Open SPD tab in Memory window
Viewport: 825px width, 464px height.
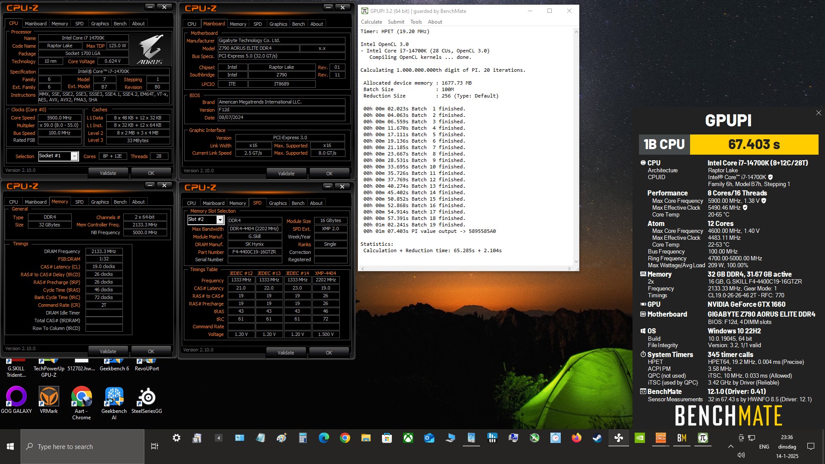tap(79, 202)
